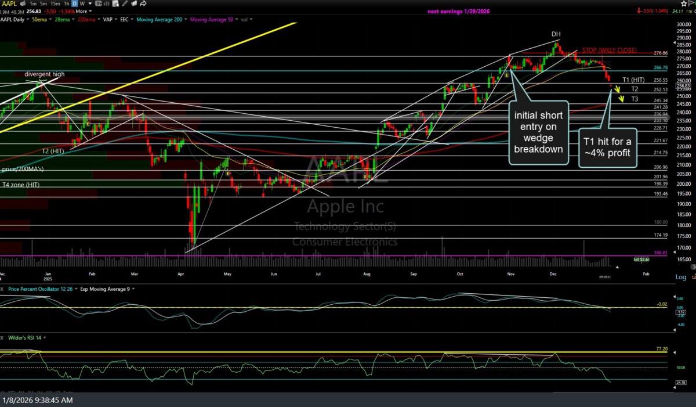Image resolution: width=696 pixels, height=407 pixels.
Task: Open the folder icon in top toolbar
Action: pyautogui.click(x=134, y=3)
